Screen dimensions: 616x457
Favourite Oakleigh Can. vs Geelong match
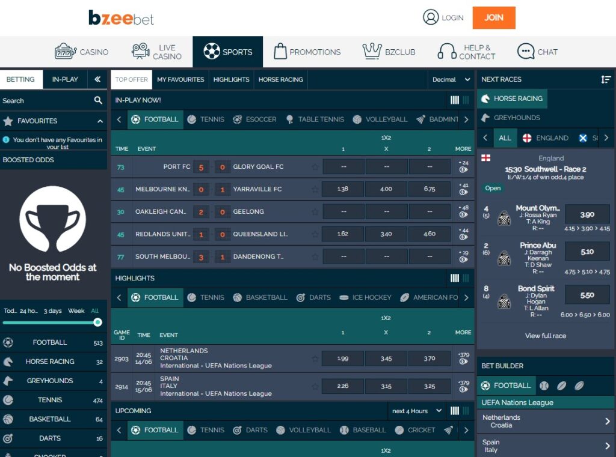tap(315, 212)
